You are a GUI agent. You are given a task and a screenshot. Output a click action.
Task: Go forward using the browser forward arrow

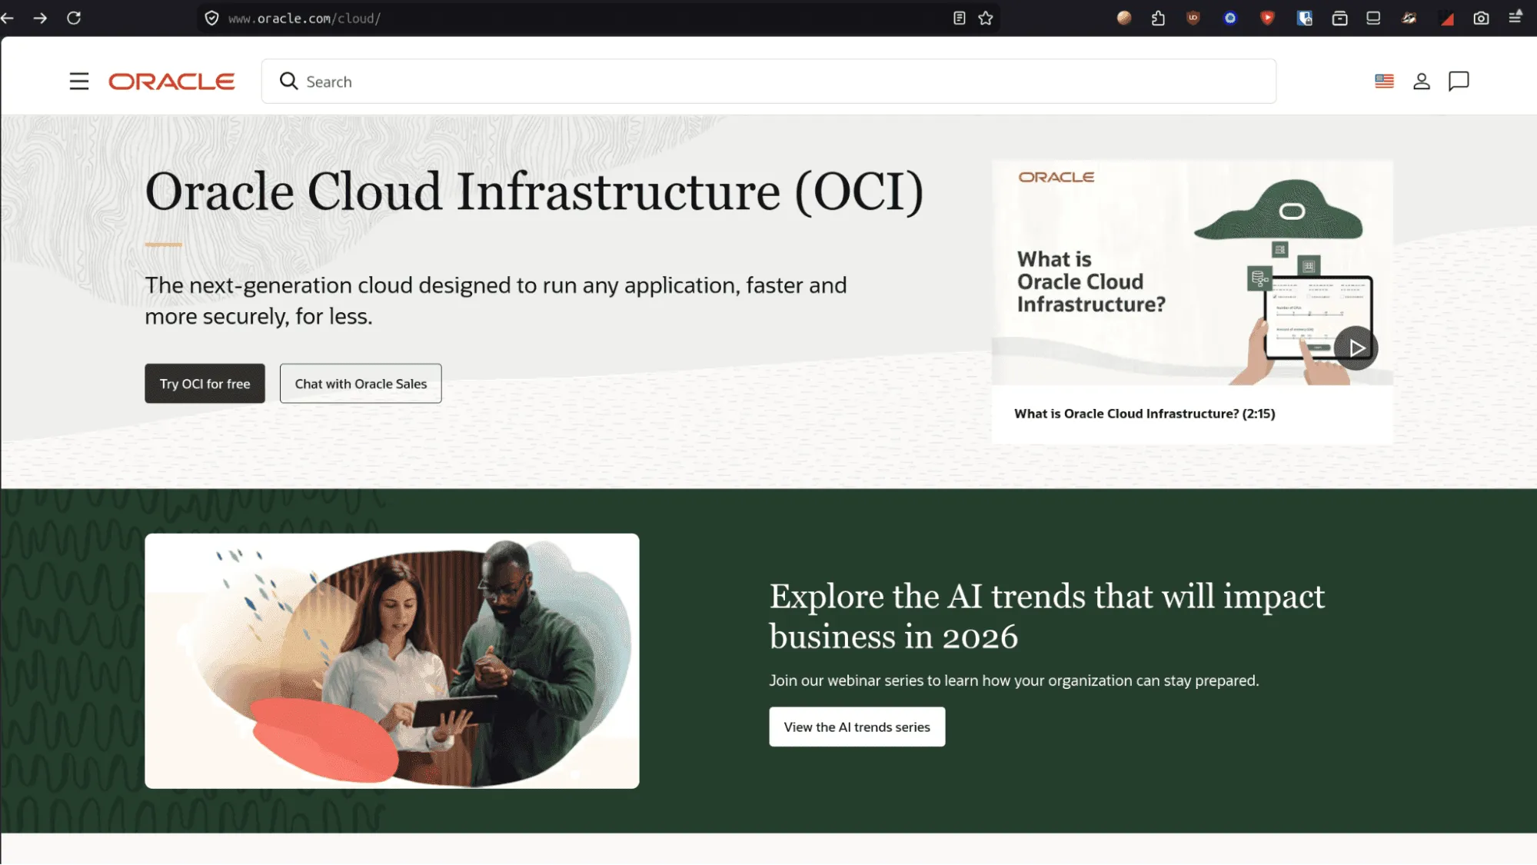(40, 18)
